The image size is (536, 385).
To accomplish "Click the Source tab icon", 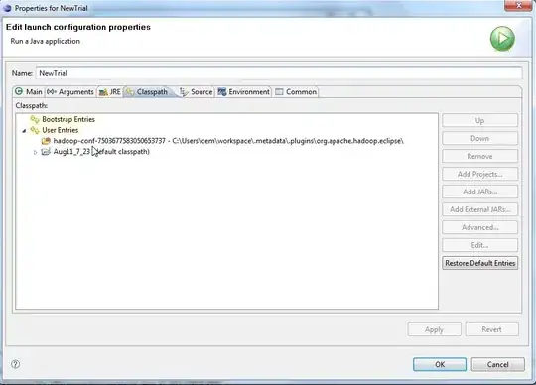I will click(x=184, y=92).
